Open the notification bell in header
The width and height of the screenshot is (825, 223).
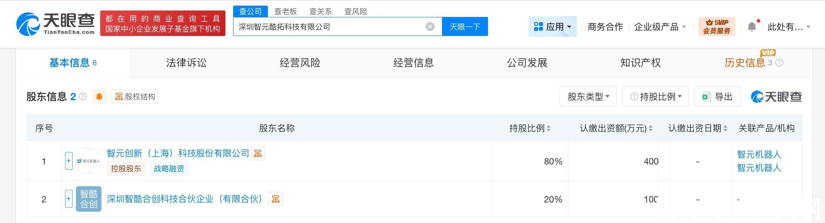751,27
